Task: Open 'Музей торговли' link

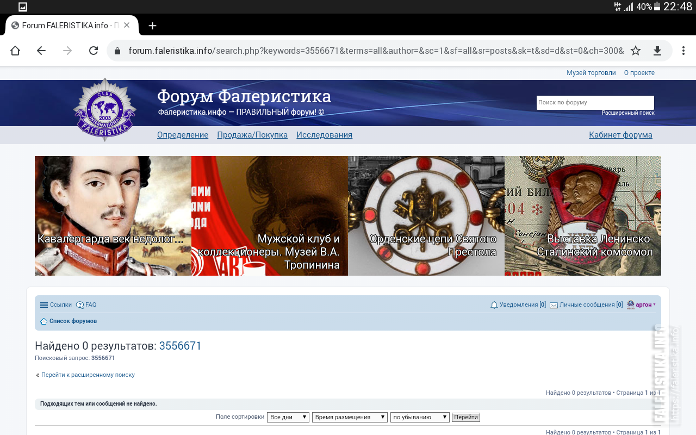Action: pyautogui.click(x=591, y=73)
